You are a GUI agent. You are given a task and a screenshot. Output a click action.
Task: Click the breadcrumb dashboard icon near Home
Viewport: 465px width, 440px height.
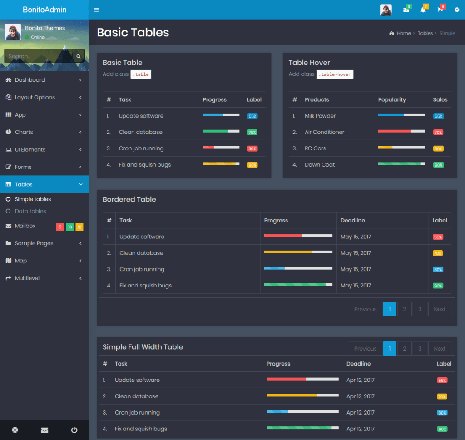(x=392, y=34)
